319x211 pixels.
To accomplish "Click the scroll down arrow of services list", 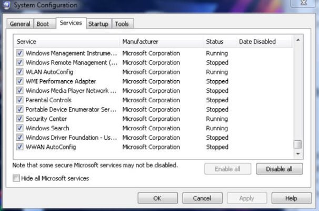I will tap(298, 154).
